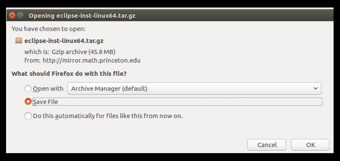Click the 'Save File' label text

(x=45, y=102)
